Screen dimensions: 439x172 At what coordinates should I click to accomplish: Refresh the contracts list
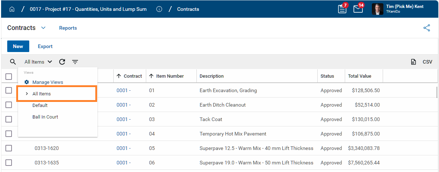coord(62,62)
